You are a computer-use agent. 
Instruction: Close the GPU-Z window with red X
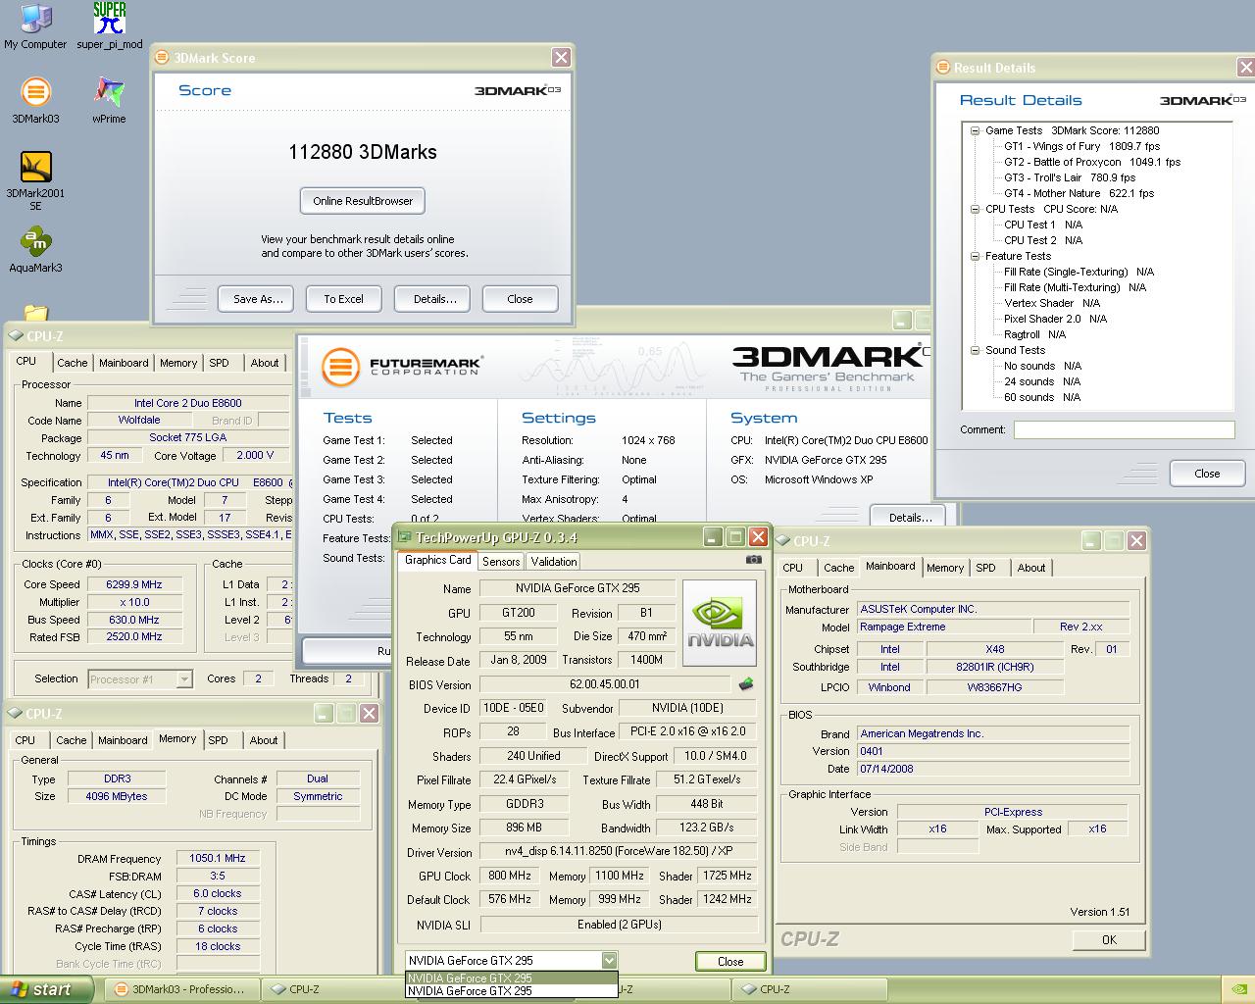[x=758, y=537]
